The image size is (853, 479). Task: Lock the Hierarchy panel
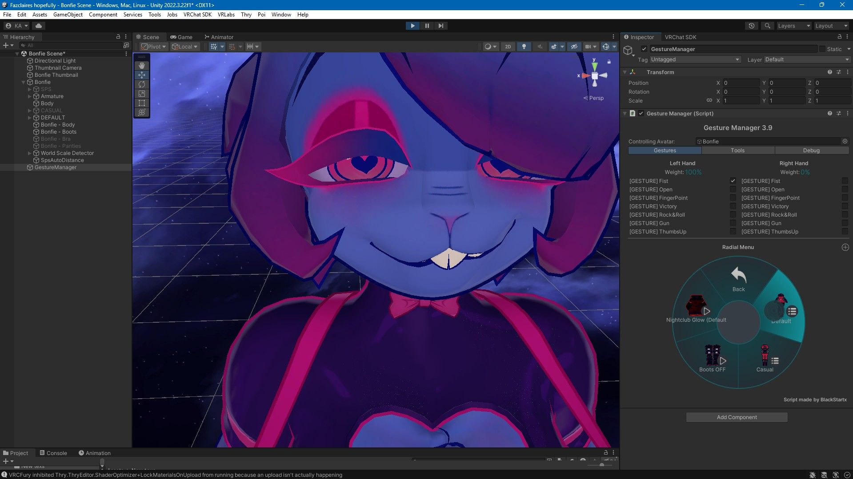(118, 37)
